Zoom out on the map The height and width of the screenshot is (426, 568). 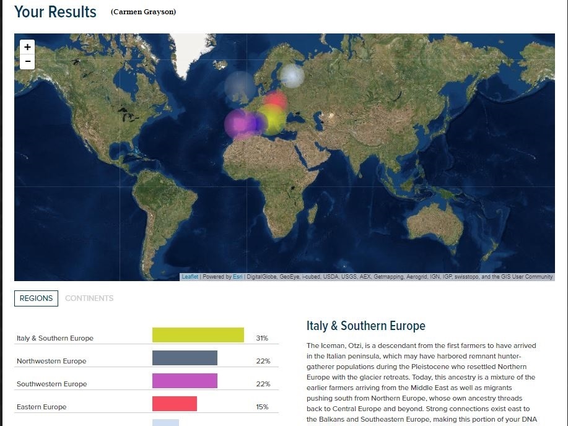27,61
